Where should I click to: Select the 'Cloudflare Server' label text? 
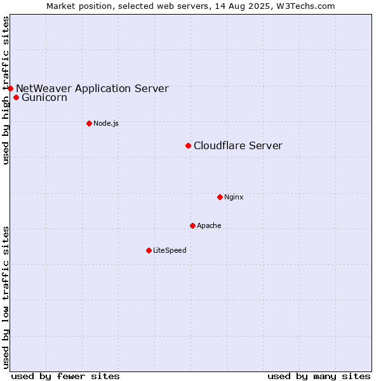pos(238,146)
